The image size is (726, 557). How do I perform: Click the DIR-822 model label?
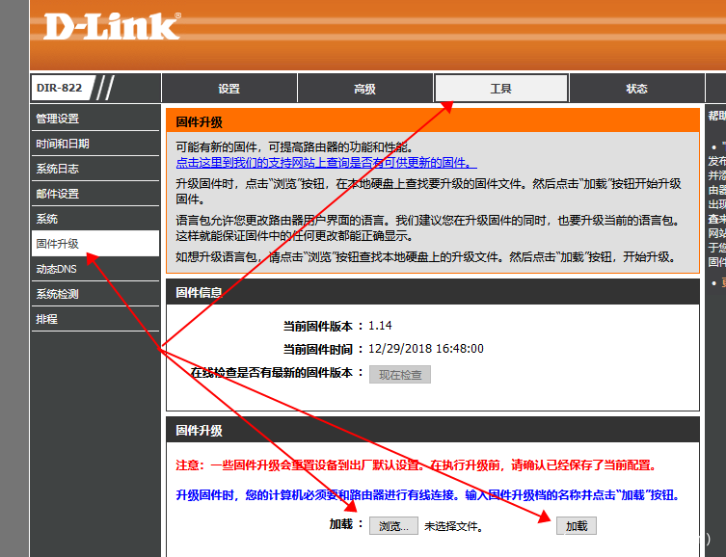coord(59,88)
